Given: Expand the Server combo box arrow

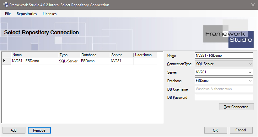Looking at the screenshot, I should 250,72.
